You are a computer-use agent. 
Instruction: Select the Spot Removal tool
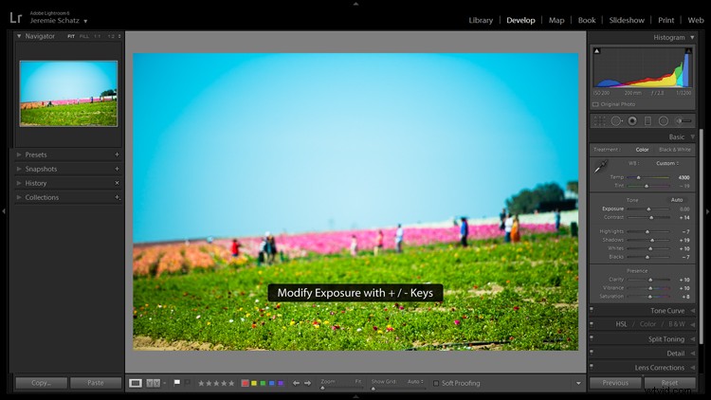(x=616, y=121)
